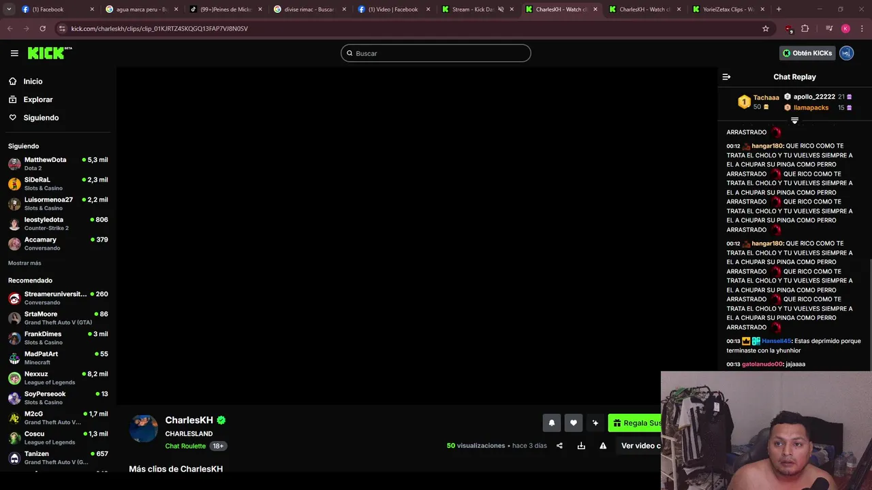Open the site information icon
Screen dimensions: 872x490
pyautogui.click(x=62, y=29)
